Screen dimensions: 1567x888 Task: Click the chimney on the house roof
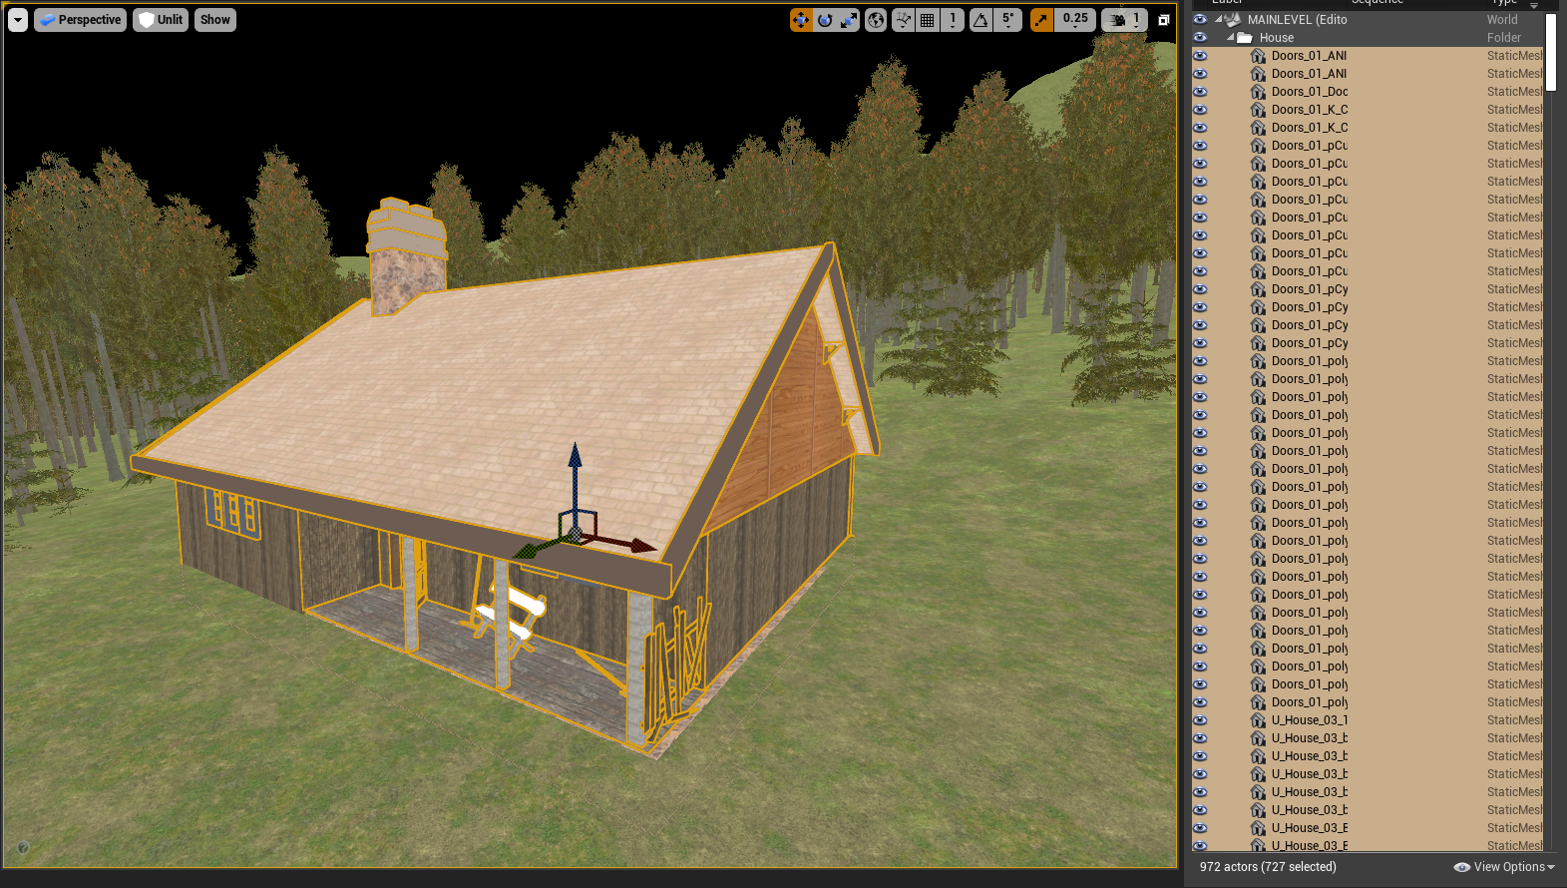(406, 256)
